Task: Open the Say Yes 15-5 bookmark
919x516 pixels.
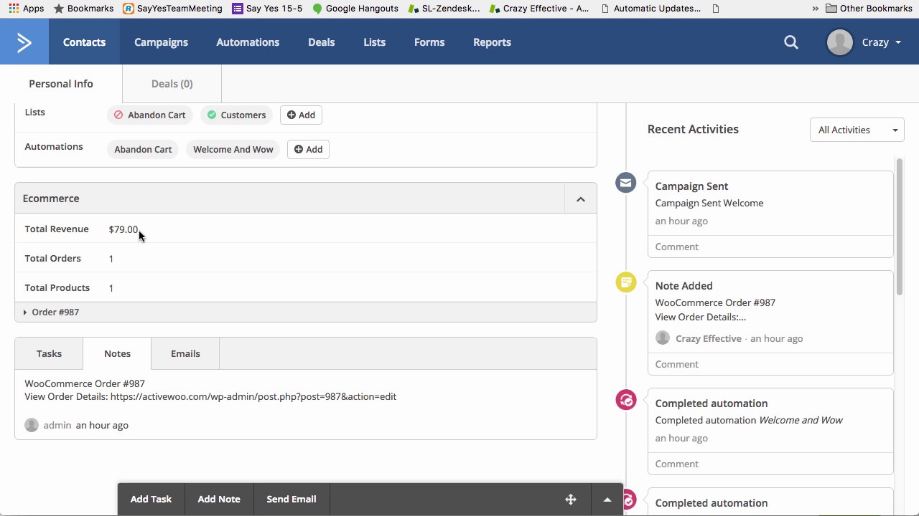Action: (267, 9)
